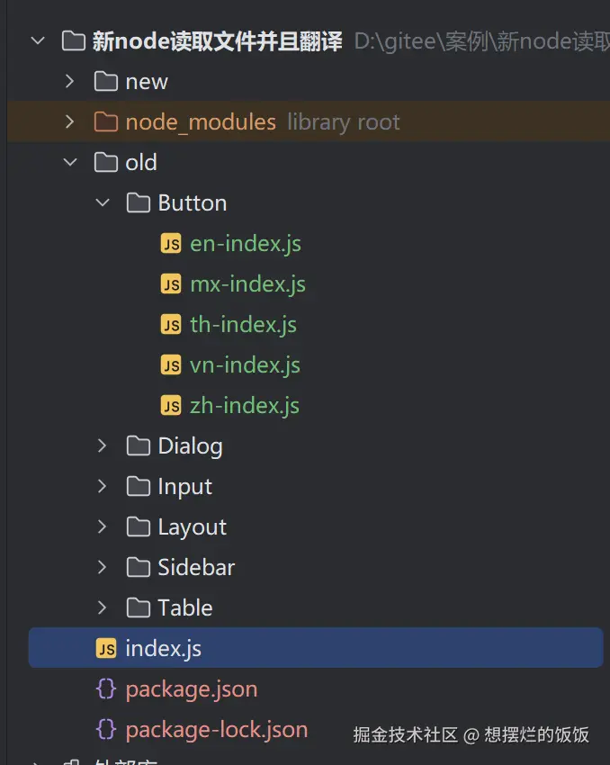Collapse the old folder
610x765 pixels.
(x=70, y=163)
